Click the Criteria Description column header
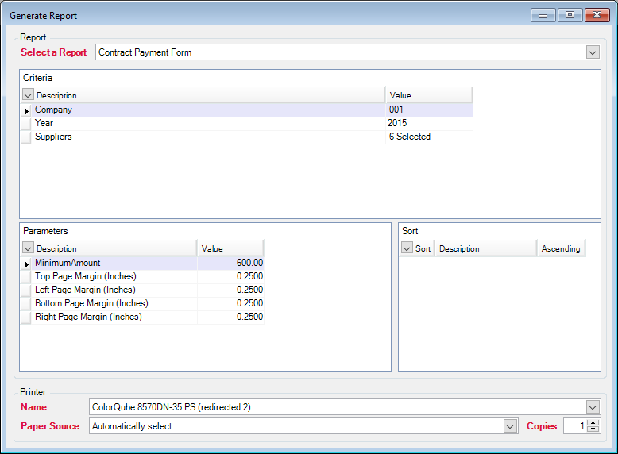This screenshot has width=618, height=454. point(209,95)
